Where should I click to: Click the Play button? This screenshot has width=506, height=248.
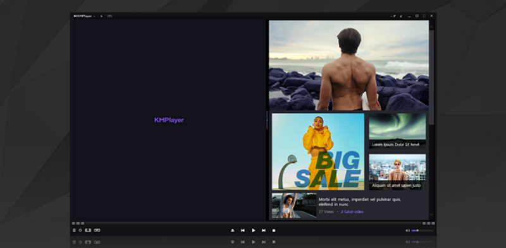coord(254,230)
